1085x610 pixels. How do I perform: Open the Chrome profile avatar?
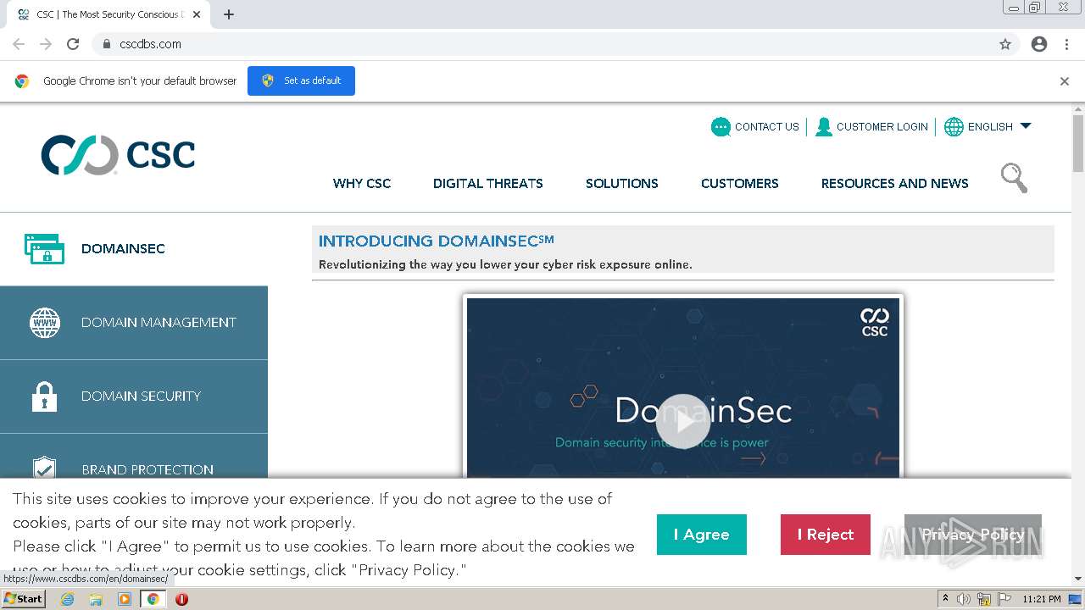click(x=1039, y=44)
